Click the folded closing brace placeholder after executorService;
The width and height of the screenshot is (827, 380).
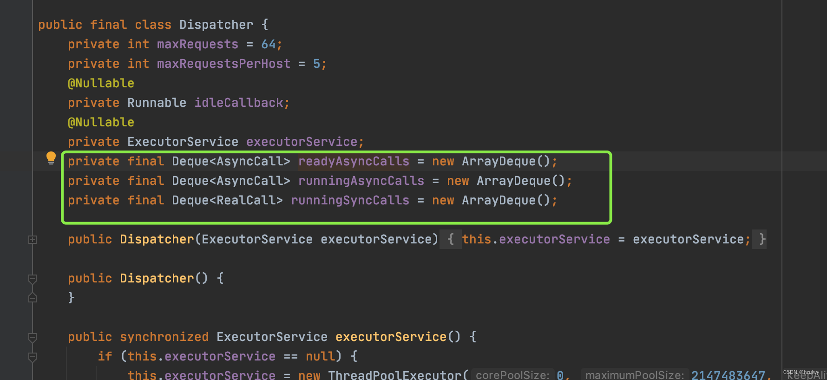[x=759, y=239]
